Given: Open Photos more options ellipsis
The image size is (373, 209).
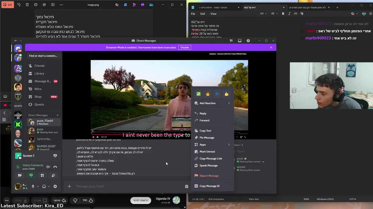Looking at the screenshot, I should click(61, 5).
